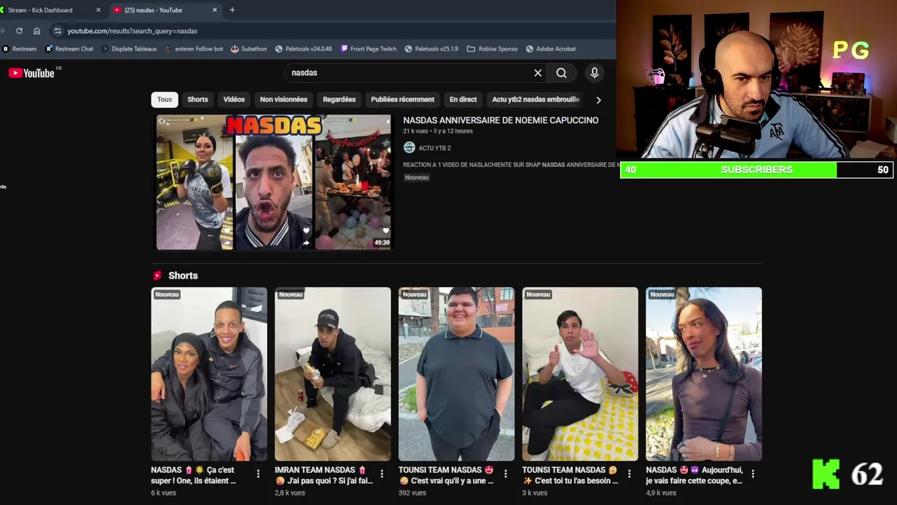The height and width of the screenshot is (505, 897).
Task: Open the Front Page Twitch bookmark
Action: 369,49
